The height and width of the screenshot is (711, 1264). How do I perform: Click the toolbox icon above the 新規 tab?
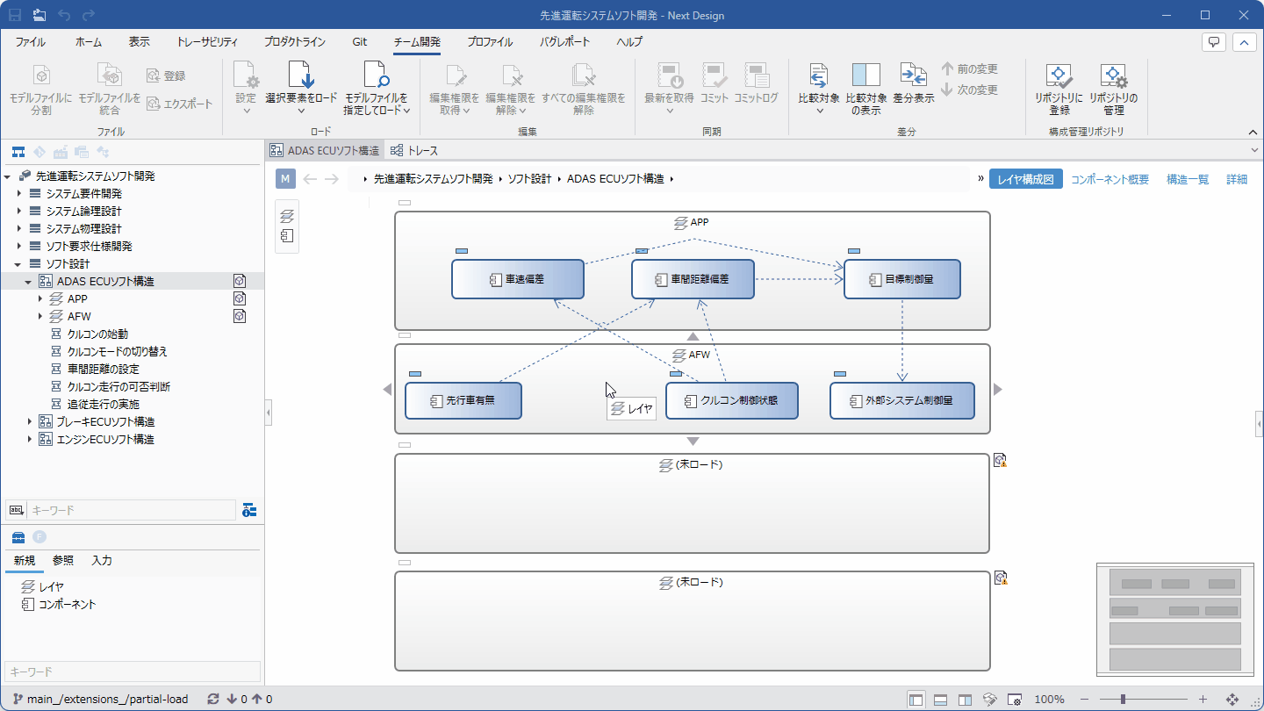18,537
